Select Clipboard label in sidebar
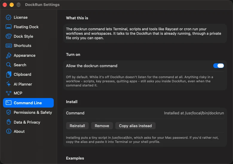Image resolution: width=233 pixels, height=164 pixels. (x=22, y=74)
